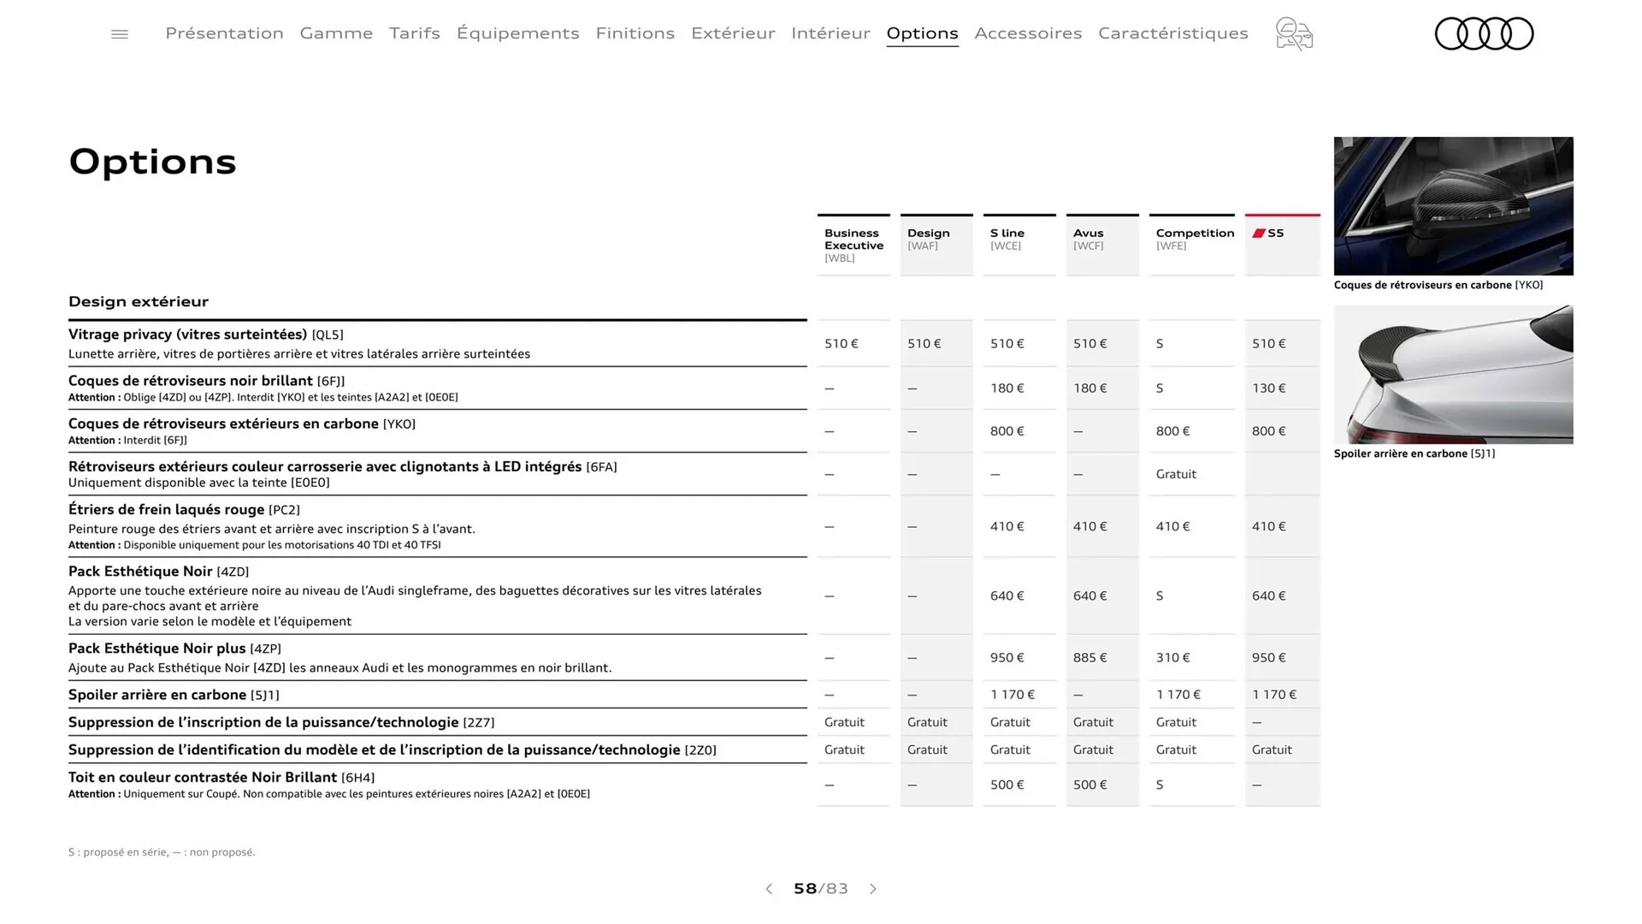Select the Avus [WCF] column header
This screenshot has height=924, width=1642.
(1102, 245)
